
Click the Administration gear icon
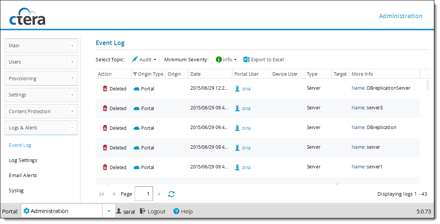click(x=27, y=211)
